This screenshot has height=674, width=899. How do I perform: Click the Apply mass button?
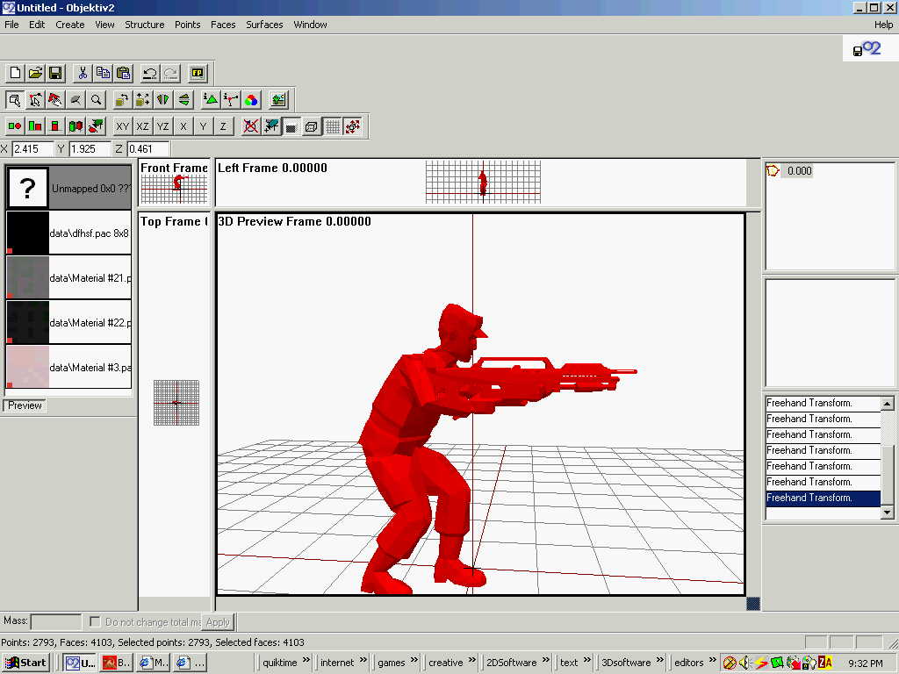218,622
